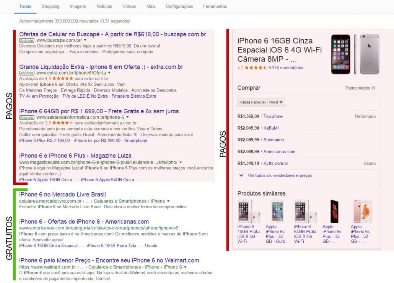Click the iPhone 6 back view product image
Viewport: 394px width, 283px height.
[x=370, y=54]
